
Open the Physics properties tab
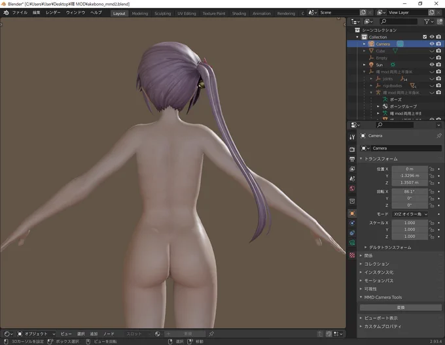click(x=352, y=223)
